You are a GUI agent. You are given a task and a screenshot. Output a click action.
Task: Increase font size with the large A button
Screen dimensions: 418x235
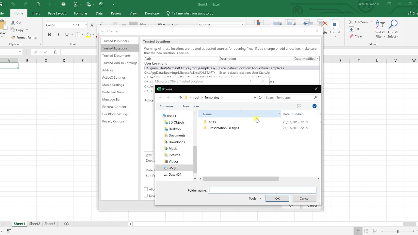[92, 25]
